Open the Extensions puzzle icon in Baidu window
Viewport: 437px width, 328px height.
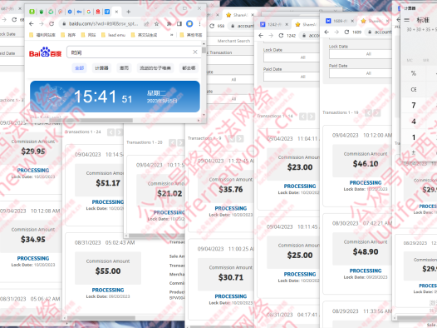click(169, 24)
